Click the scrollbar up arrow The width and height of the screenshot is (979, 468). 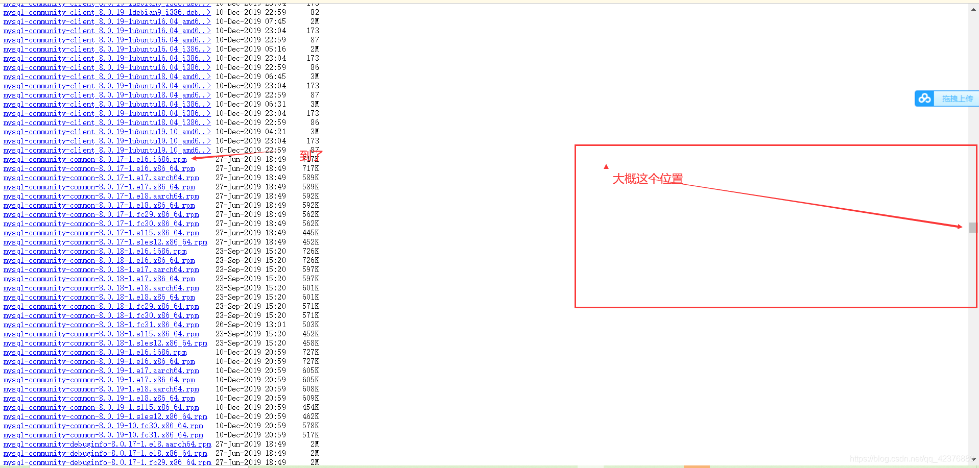[973, 9]
